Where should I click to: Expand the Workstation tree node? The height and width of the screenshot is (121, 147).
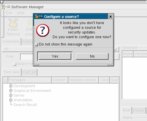pyautogui.click(x=11, y=100)
